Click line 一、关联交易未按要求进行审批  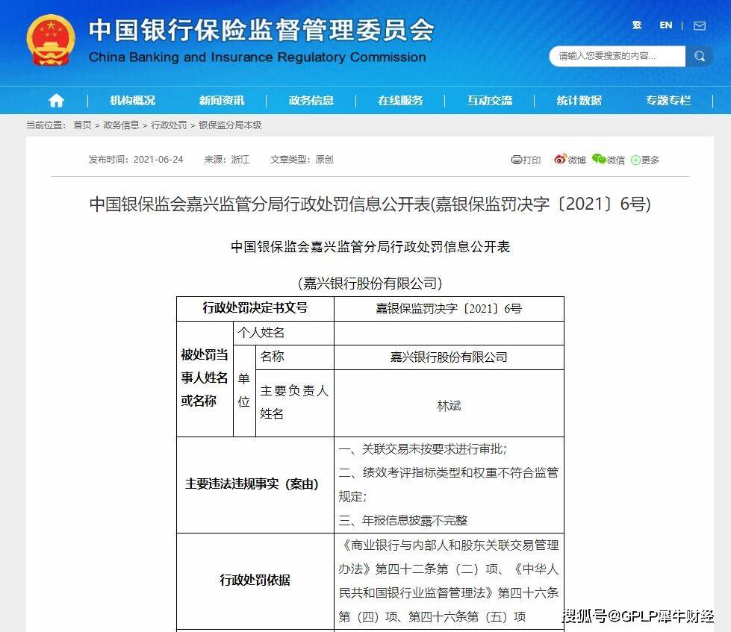tap(423, 449)
